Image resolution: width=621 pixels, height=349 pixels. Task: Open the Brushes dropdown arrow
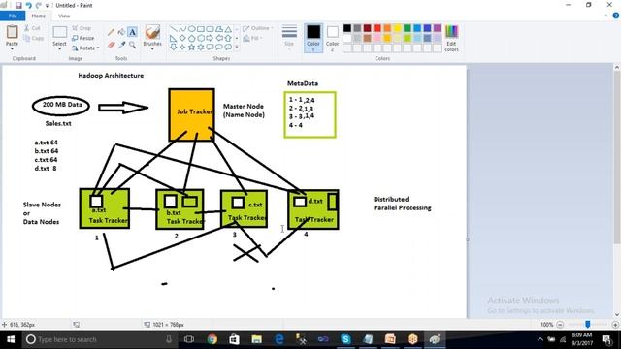coord(152,49)
